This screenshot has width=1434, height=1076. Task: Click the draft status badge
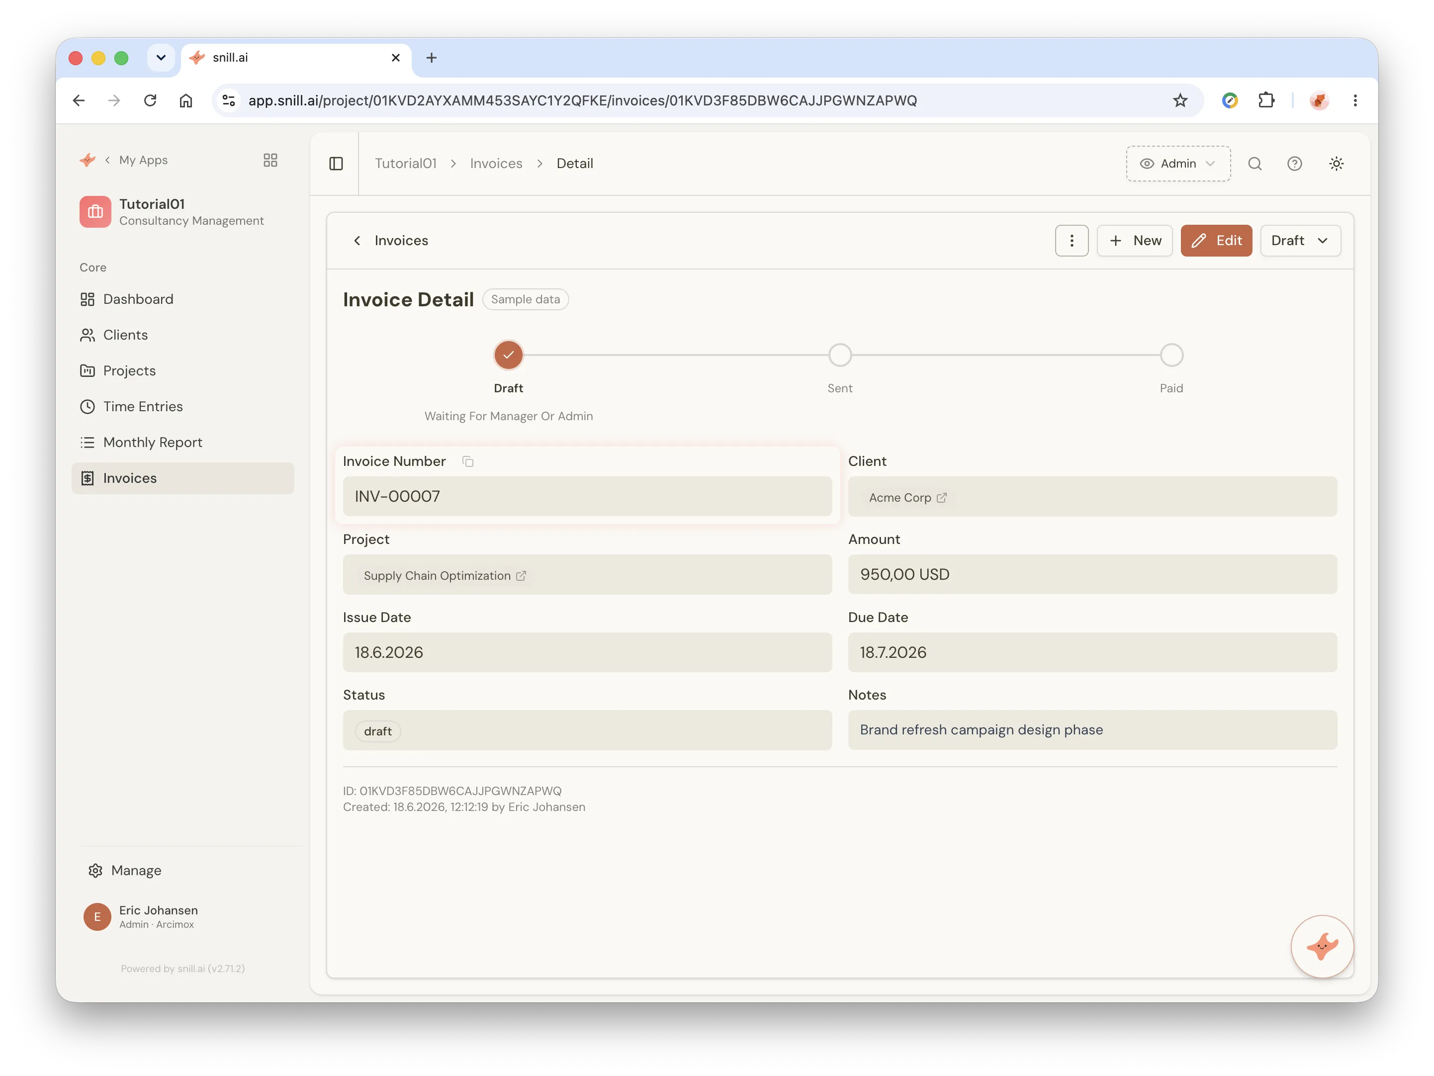378,731
